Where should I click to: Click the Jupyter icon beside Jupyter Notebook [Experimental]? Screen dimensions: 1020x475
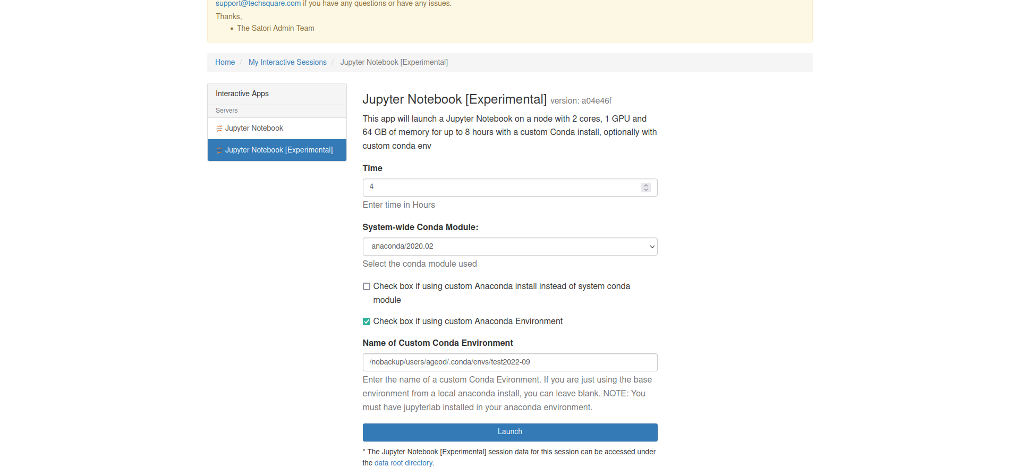click(219, 150)
